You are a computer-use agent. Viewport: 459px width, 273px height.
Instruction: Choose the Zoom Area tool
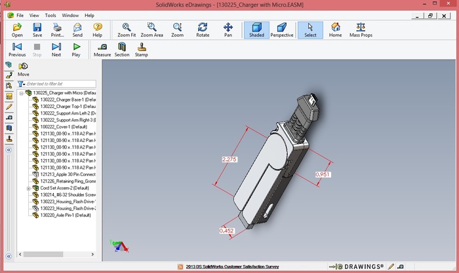(x=151, y=30)
